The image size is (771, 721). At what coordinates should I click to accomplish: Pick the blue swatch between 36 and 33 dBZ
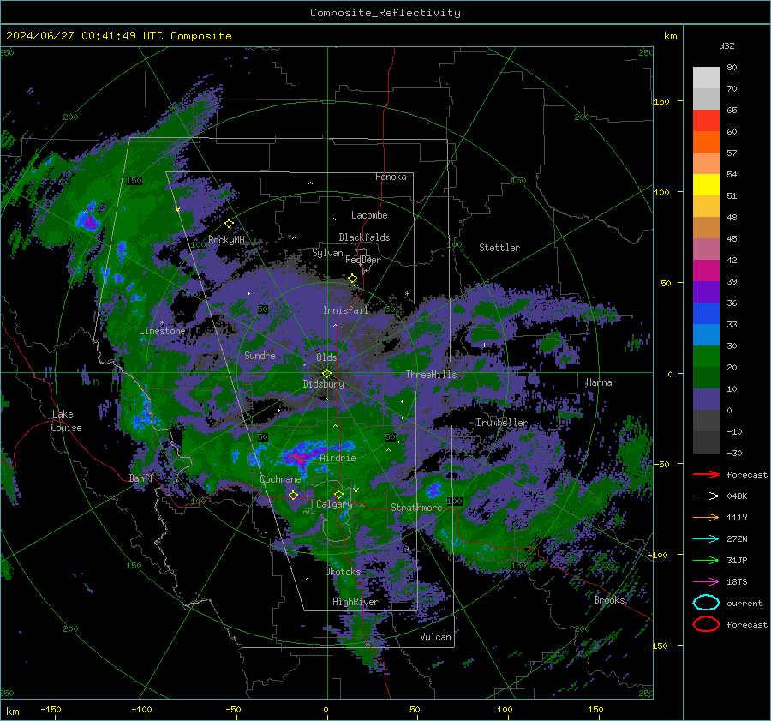[x=706, y=314]
